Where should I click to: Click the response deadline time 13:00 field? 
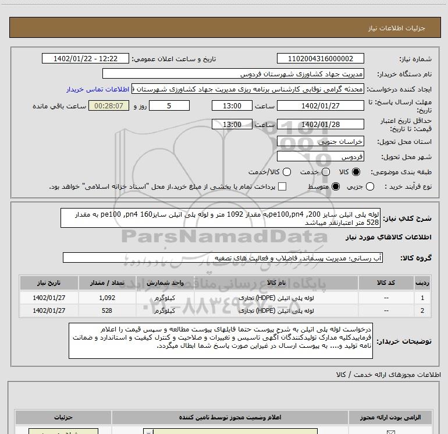232,105
